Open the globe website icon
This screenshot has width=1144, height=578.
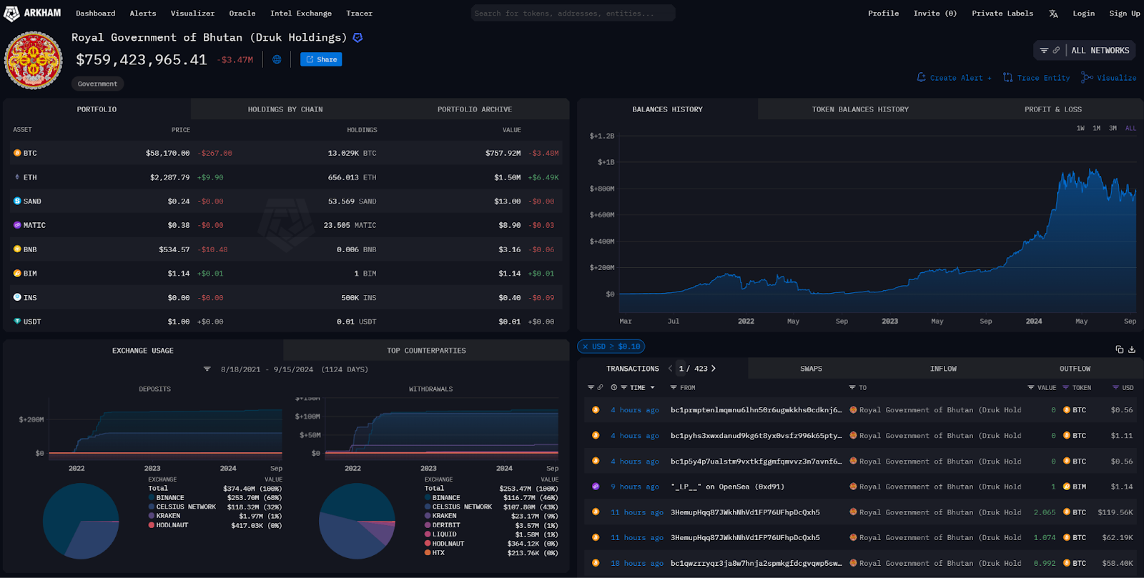[277, 59]
